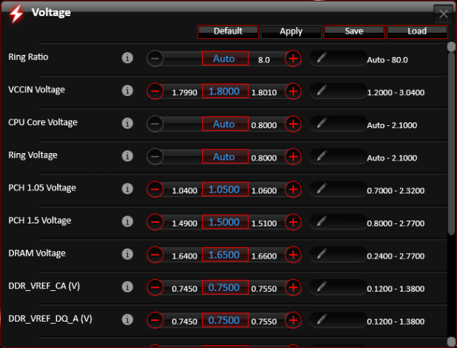Click VCCIN previous value 1.7990
The height and width of the screenshot is (348, 457).
(x=185, y=92)
